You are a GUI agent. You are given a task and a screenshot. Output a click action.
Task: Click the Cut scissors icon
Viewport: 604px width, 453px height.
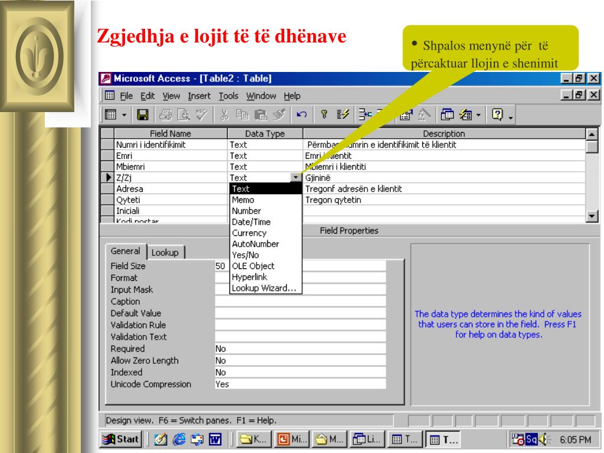224,115
